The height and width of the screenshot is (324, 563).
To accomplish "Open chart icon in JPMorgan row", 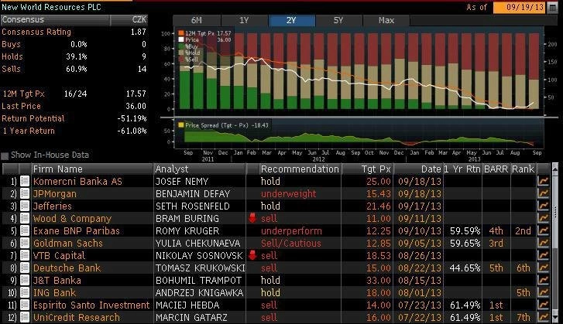I will (543, 193).
